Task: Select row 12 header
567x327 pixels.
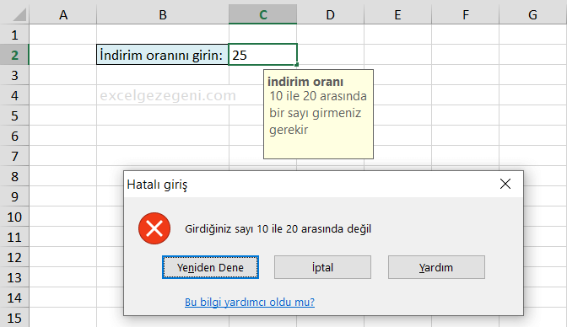Action: 14,257
